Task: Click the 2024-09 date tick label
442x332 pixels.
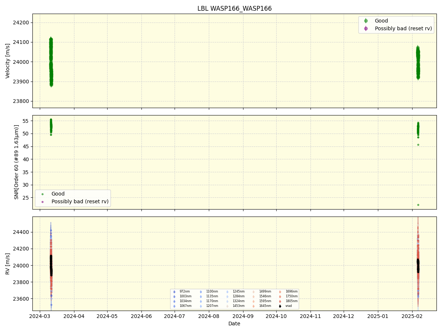Action: 243,316
